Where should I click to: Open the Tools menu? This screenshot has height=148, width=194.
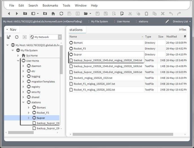pyautogui.click(x=66, y=5)
